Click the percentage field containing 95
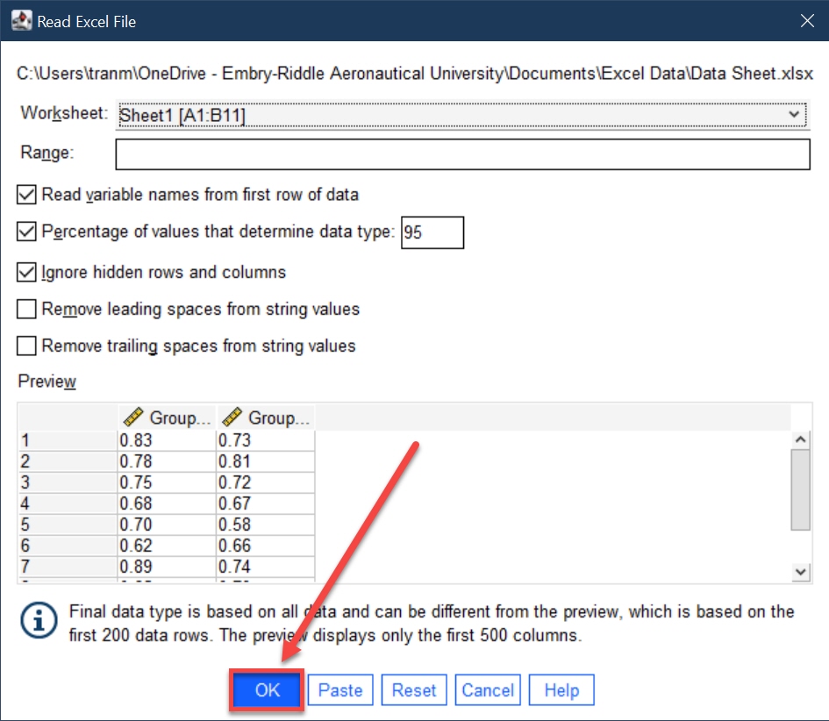829x721 pixels. 432,232
